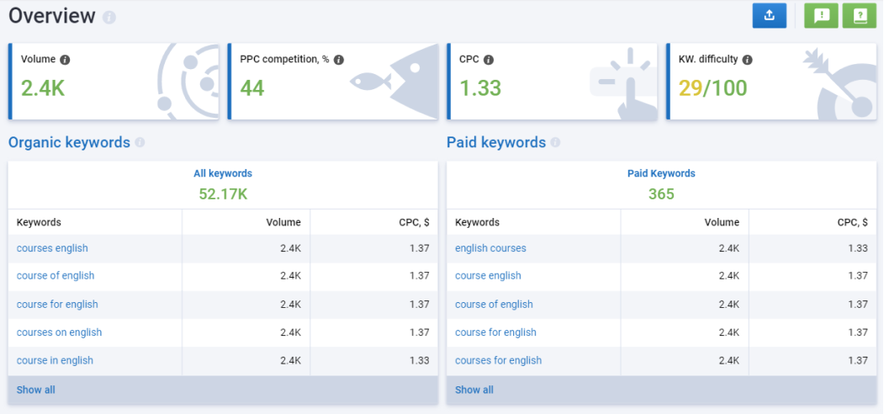The width and height of the screenshot is (884, 414).
Task: Click info icon beside Organic keywords heading
Action: click(140, 143)
